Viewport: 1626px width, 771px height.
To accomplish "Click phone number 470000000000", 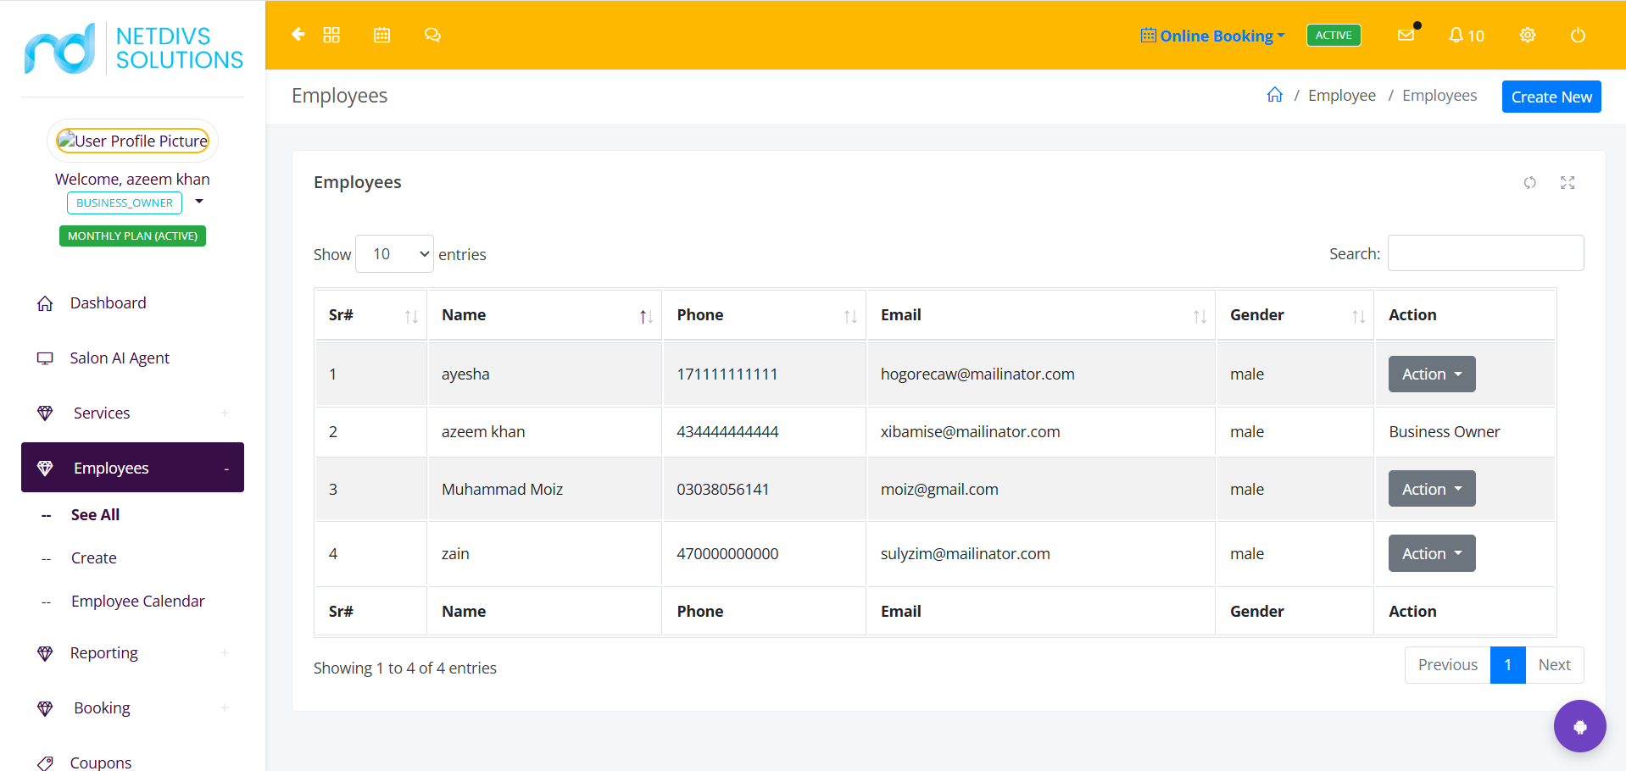I will point(727,553).
